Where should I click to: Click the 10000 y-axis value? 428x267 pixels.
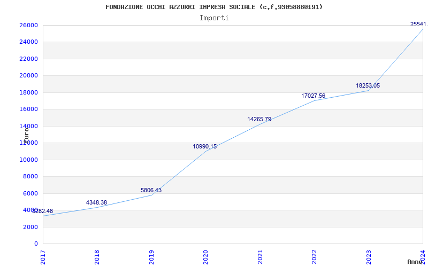(28, 160)
